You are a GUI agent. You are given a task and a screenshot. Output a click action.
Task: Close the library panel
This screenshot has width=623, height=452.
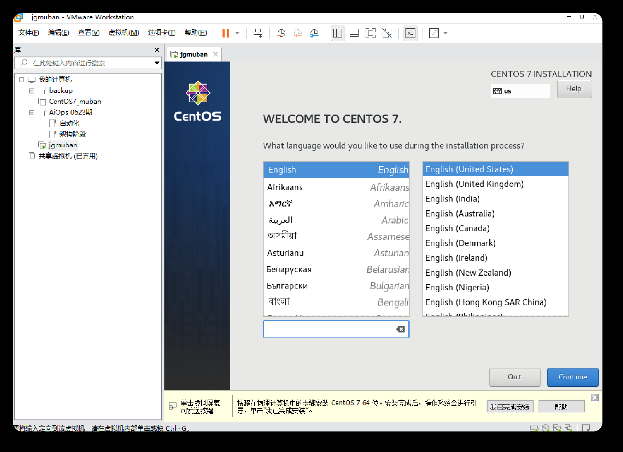click(x=157, y=50)
